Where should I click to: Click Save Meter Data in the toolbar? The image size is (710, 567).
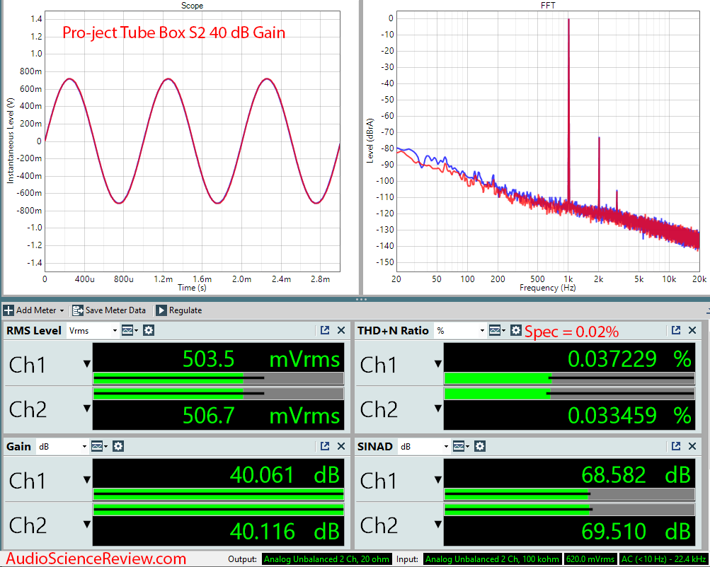pyautogui.click(x=109, y=310)
